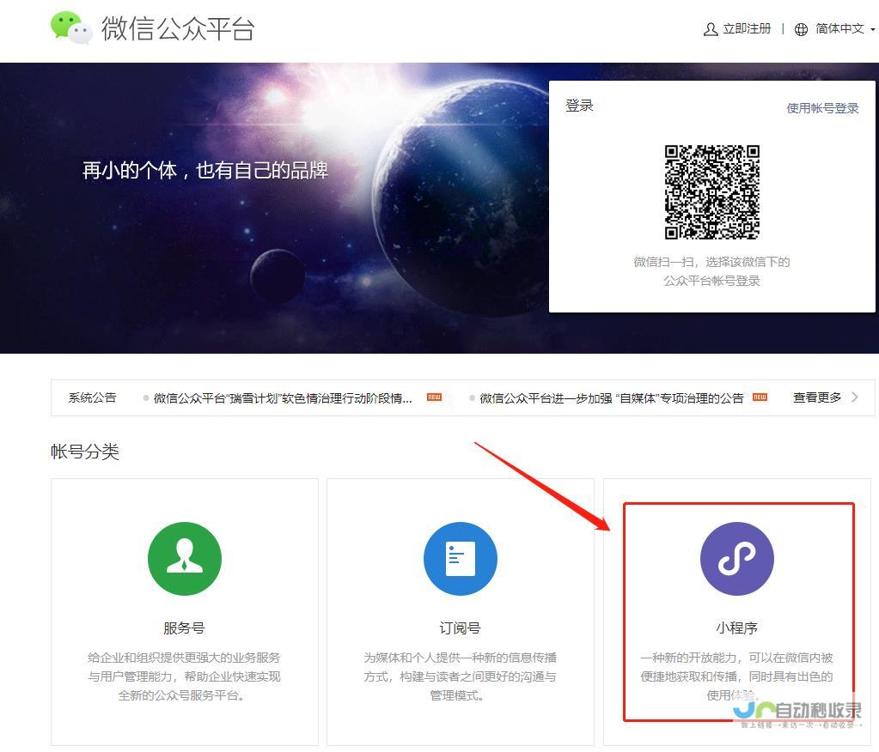Click the 订阅号 description paragraph
This screenshot has width=879, height=752.
tap(460, 676)
